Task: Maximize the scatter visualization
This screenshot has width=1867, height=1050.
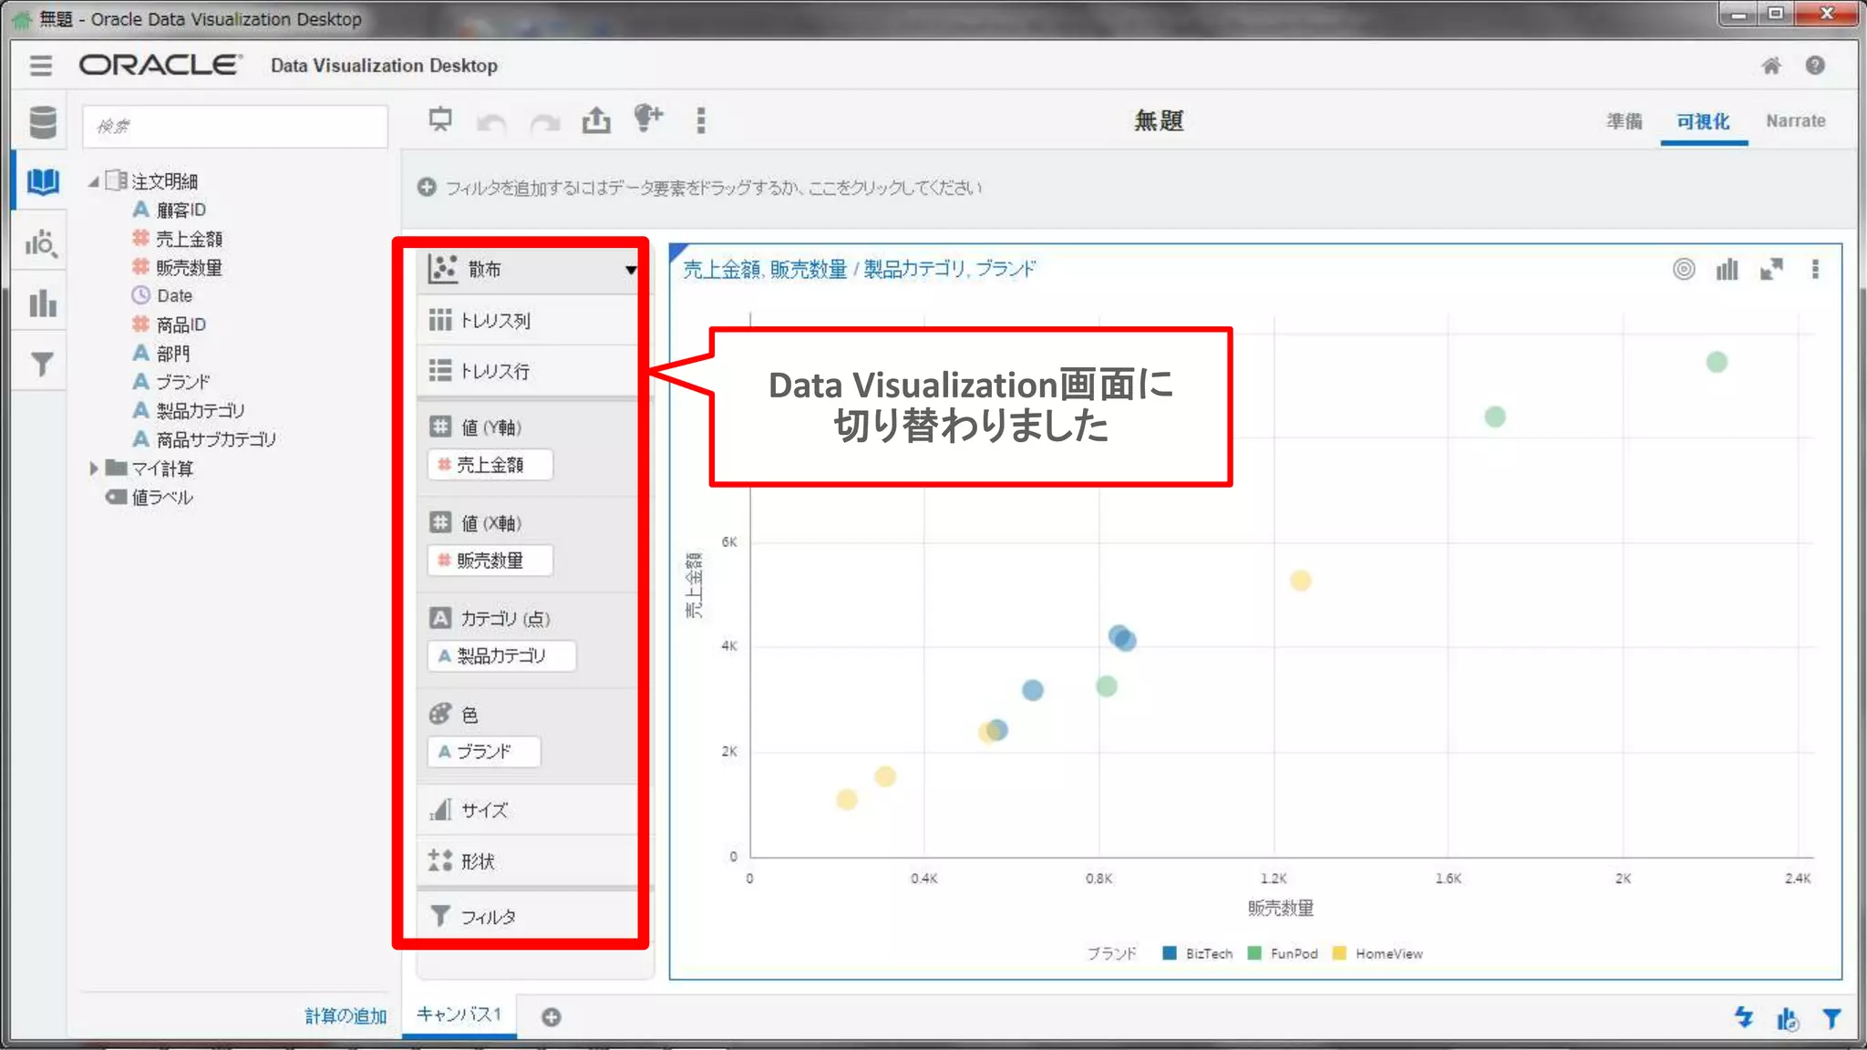Action: [1771, 269]
